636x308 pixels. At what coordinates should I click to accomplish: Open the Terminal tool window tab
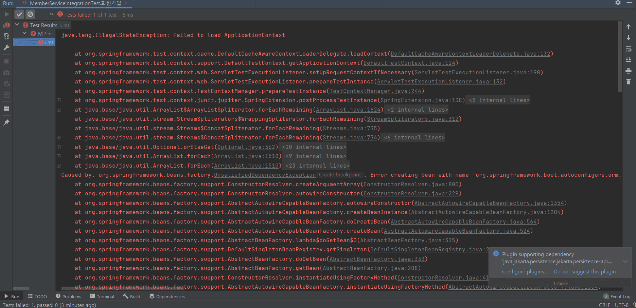pos(102,296)
